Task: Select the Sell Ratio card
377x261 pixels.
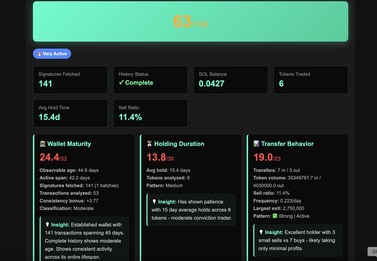Action: click(150, 113)
